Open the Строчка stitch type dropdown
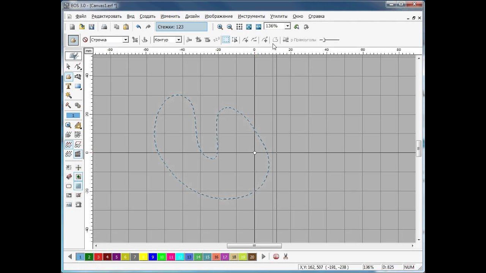Viewport: 486px width, 273px height. pos(125,40)
